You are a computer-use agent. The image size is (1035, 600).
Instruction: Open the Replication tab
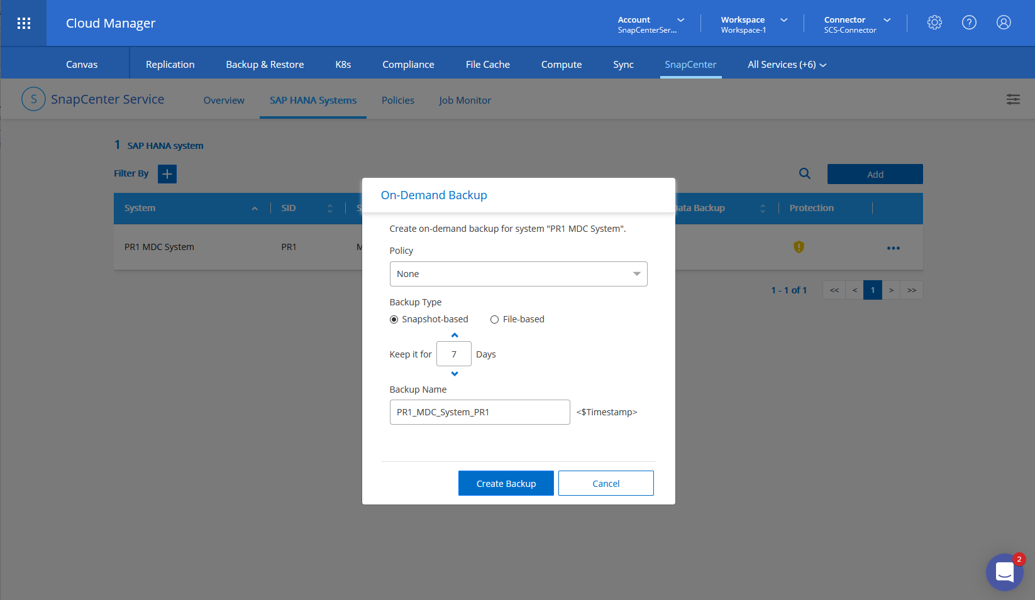170,65
